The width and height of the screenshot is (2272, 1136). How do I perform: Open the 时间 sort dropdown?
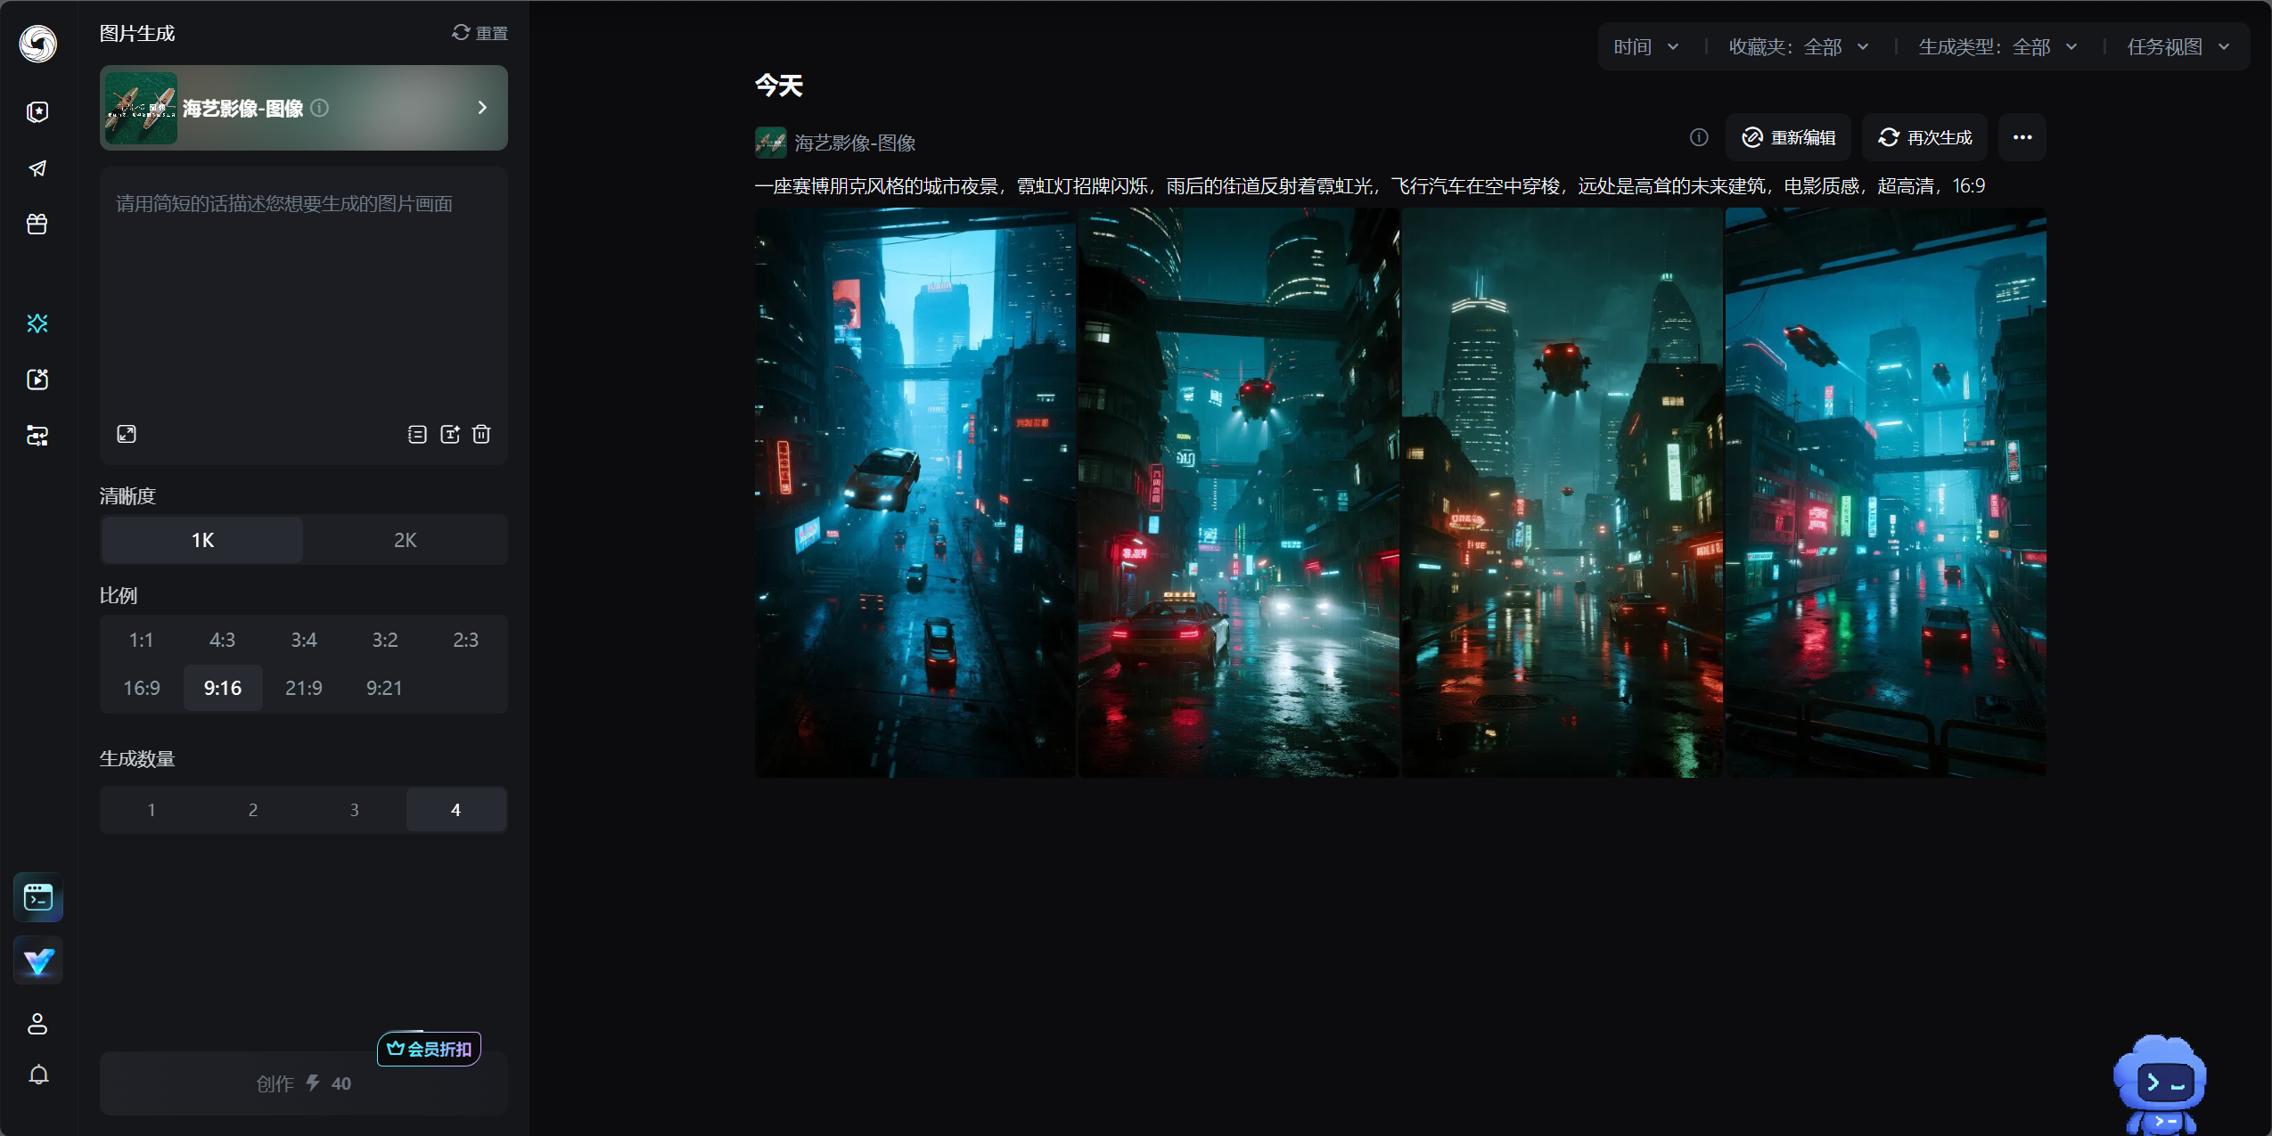(1646, 47)
